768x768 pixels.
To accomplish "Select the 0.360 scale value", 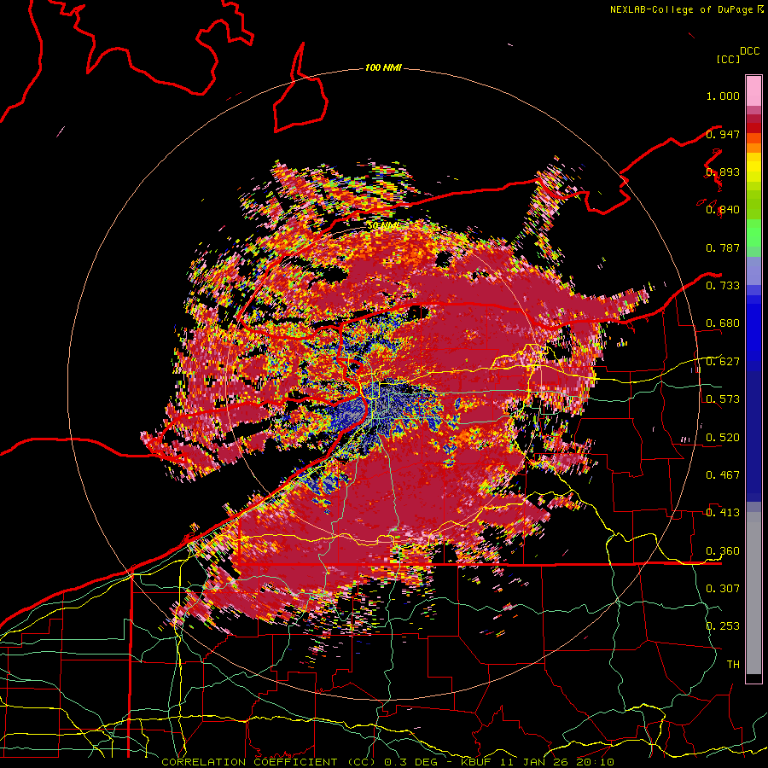I will [723, 551].
